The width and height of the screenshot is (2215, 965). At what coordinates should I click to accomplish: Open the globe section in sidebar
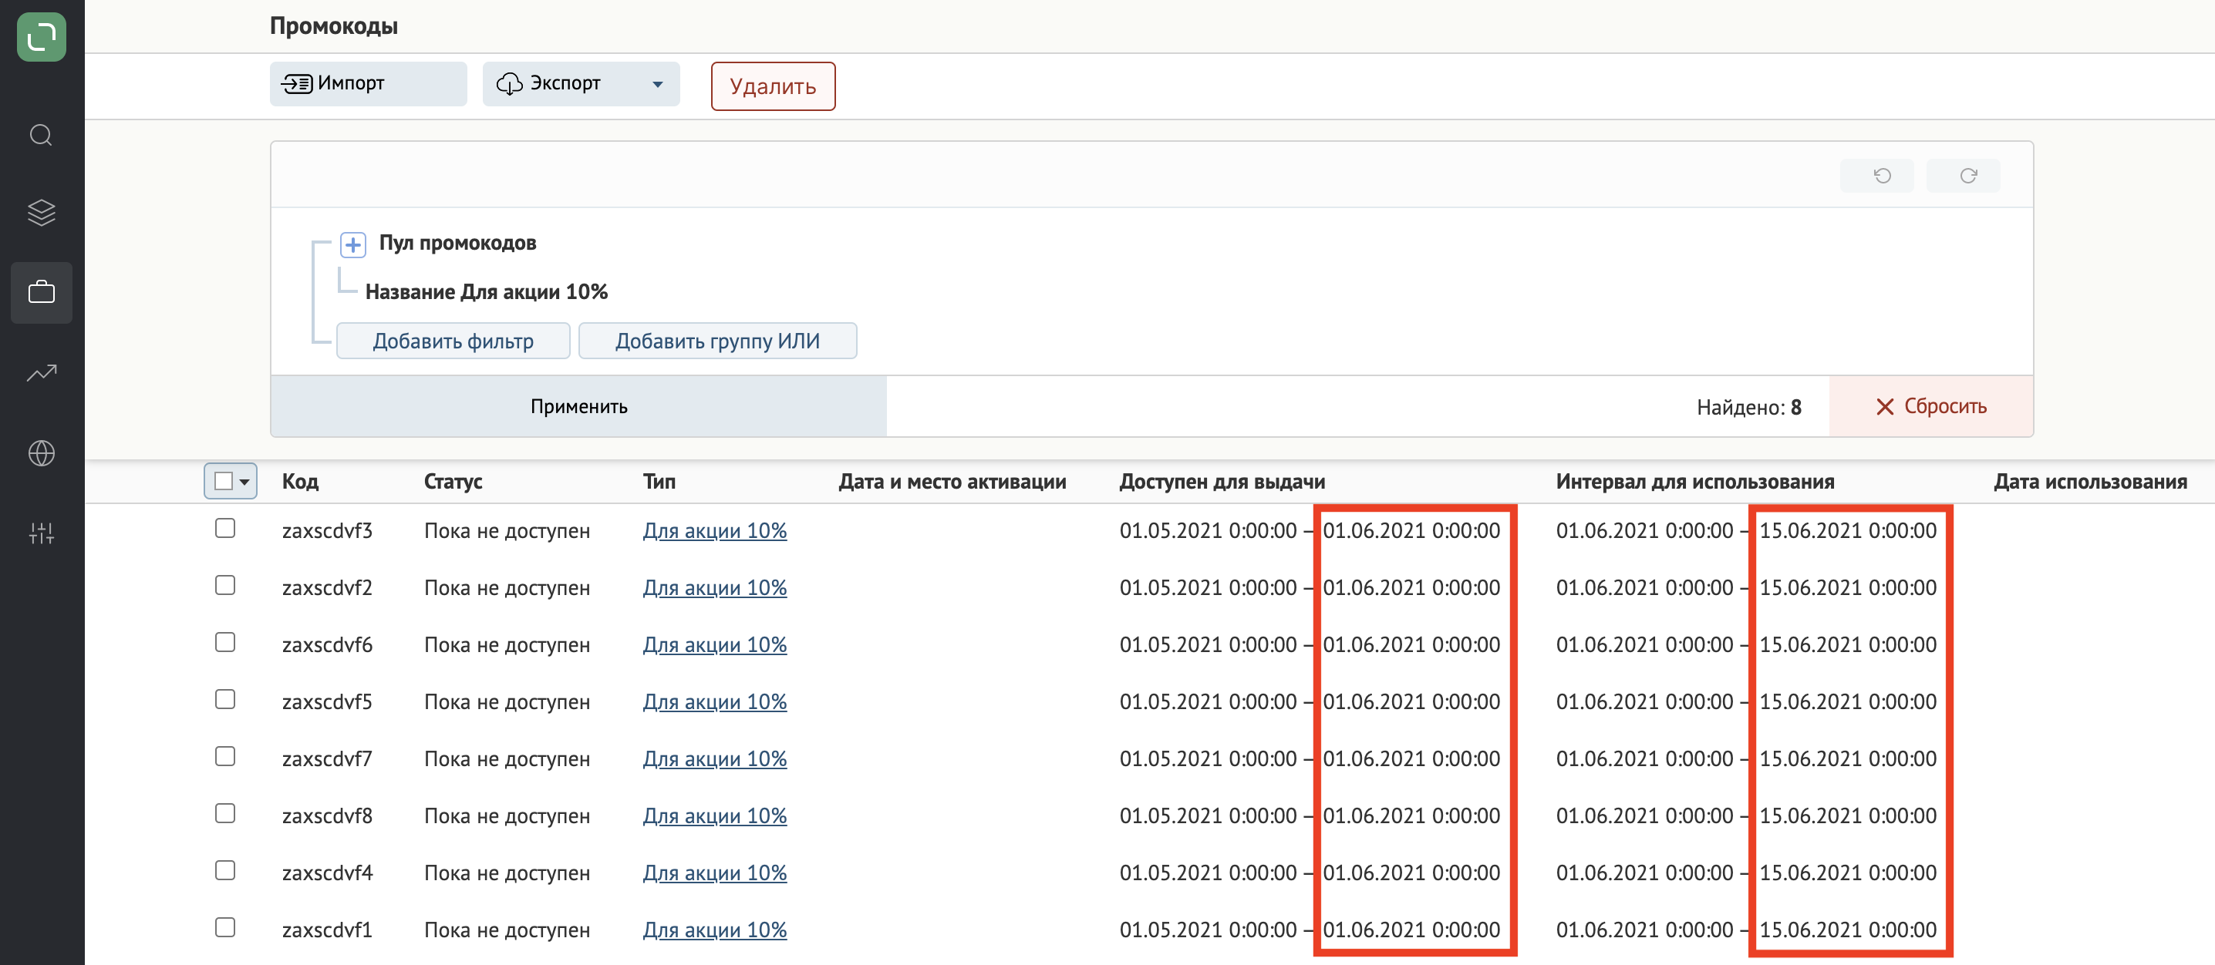click(42, 453)
